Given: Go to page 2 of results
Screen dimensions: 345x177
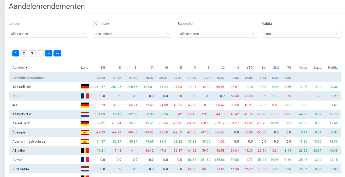Looking at the screenshot, I should [24, 53].
